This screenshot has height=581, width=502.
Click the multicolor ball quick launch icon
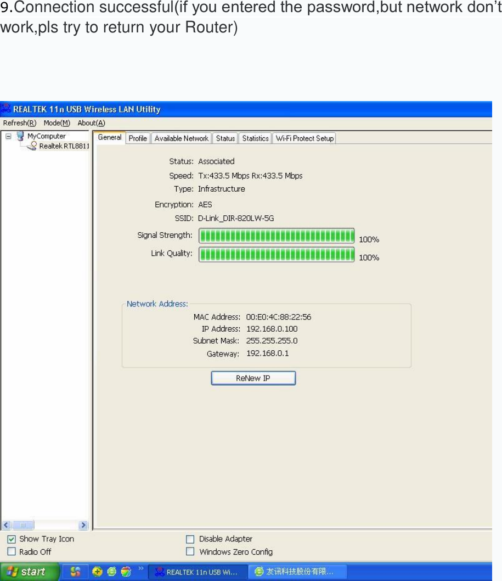coord(126,572)
